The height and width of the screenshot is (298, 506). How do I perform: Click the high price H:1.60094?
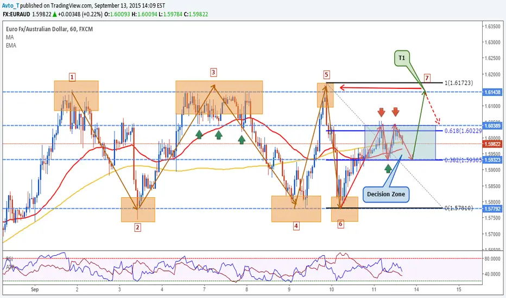[x=144, y=14]
